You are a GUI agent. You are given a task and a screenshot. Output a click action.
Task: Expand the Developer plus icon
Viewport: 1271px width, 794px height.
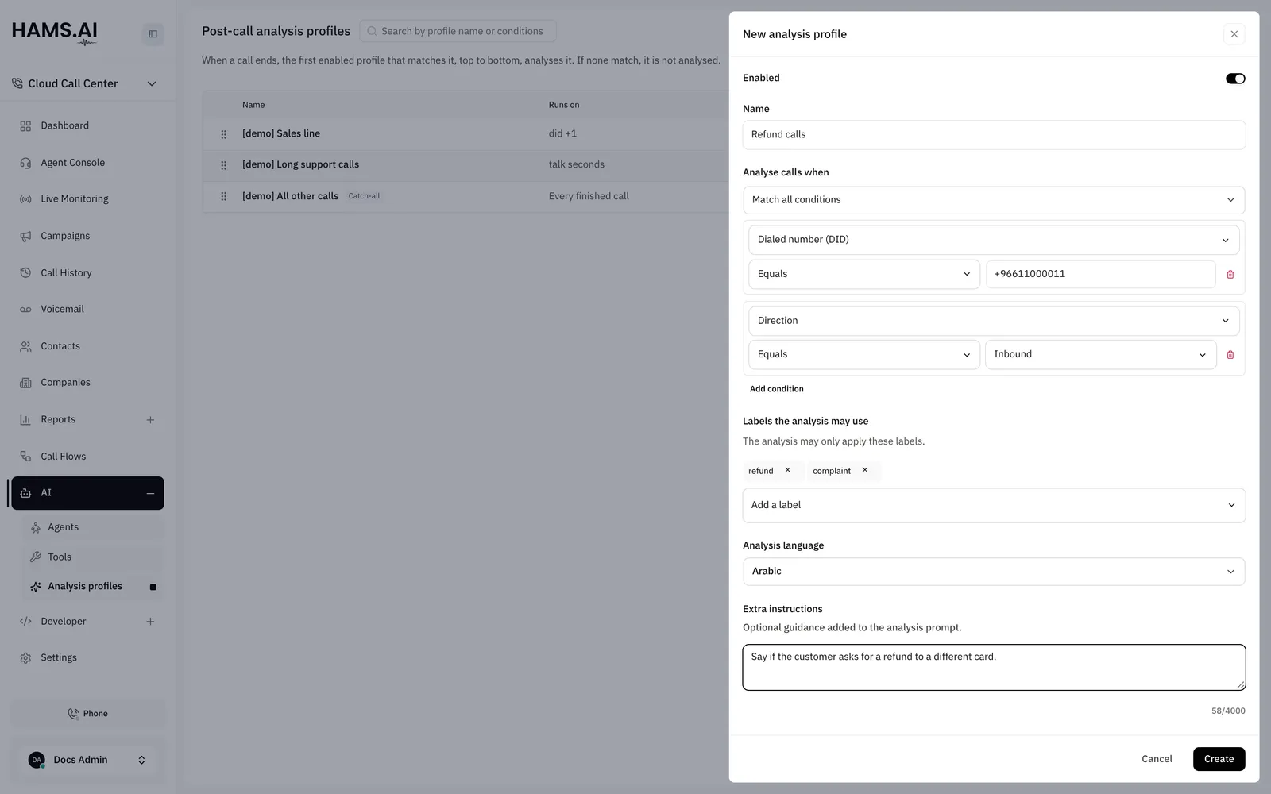pyautogui.click(x=150, y=622)
